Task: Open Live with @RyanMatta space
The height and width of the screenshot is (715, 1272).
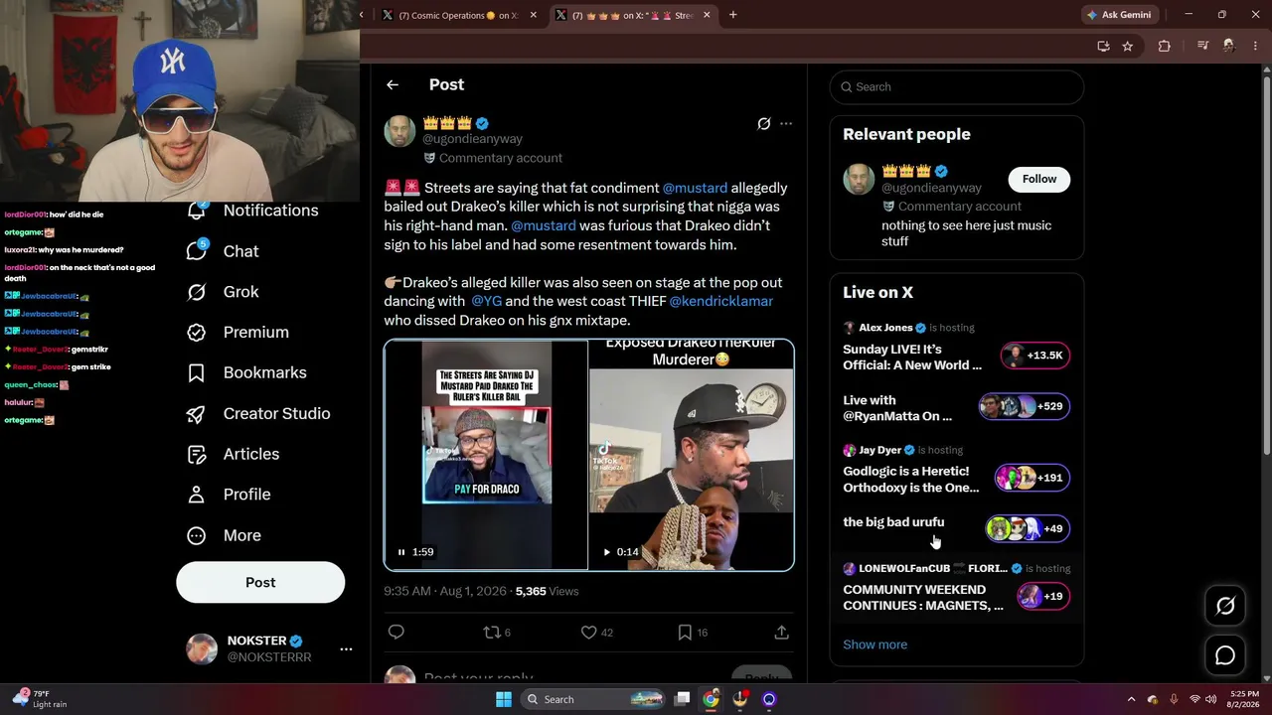Action: pyautogui.click(x=956, y=408)
